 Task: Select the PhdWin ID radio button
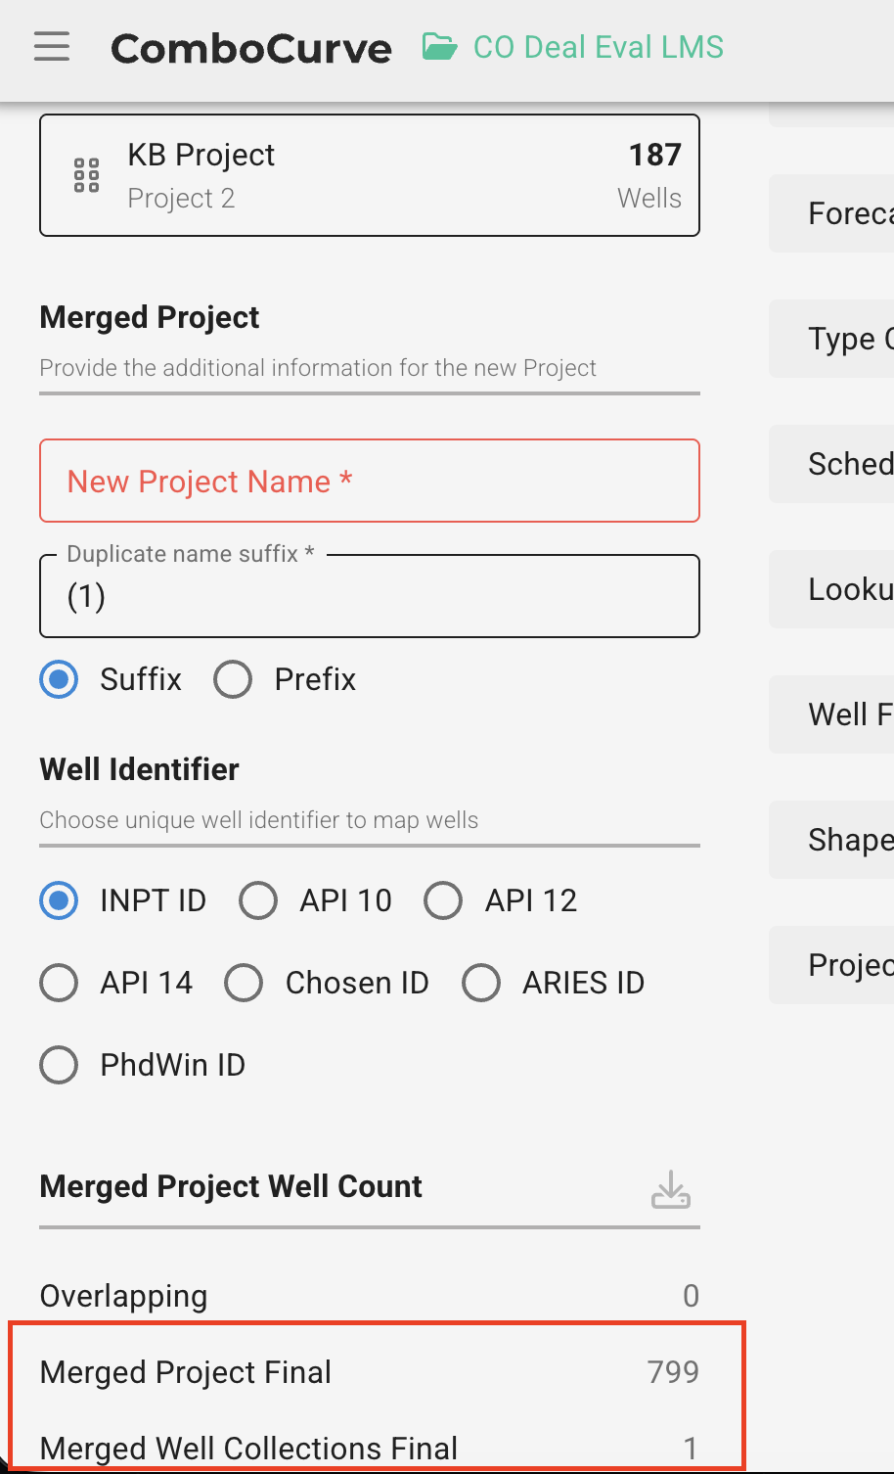[60, 1065]
